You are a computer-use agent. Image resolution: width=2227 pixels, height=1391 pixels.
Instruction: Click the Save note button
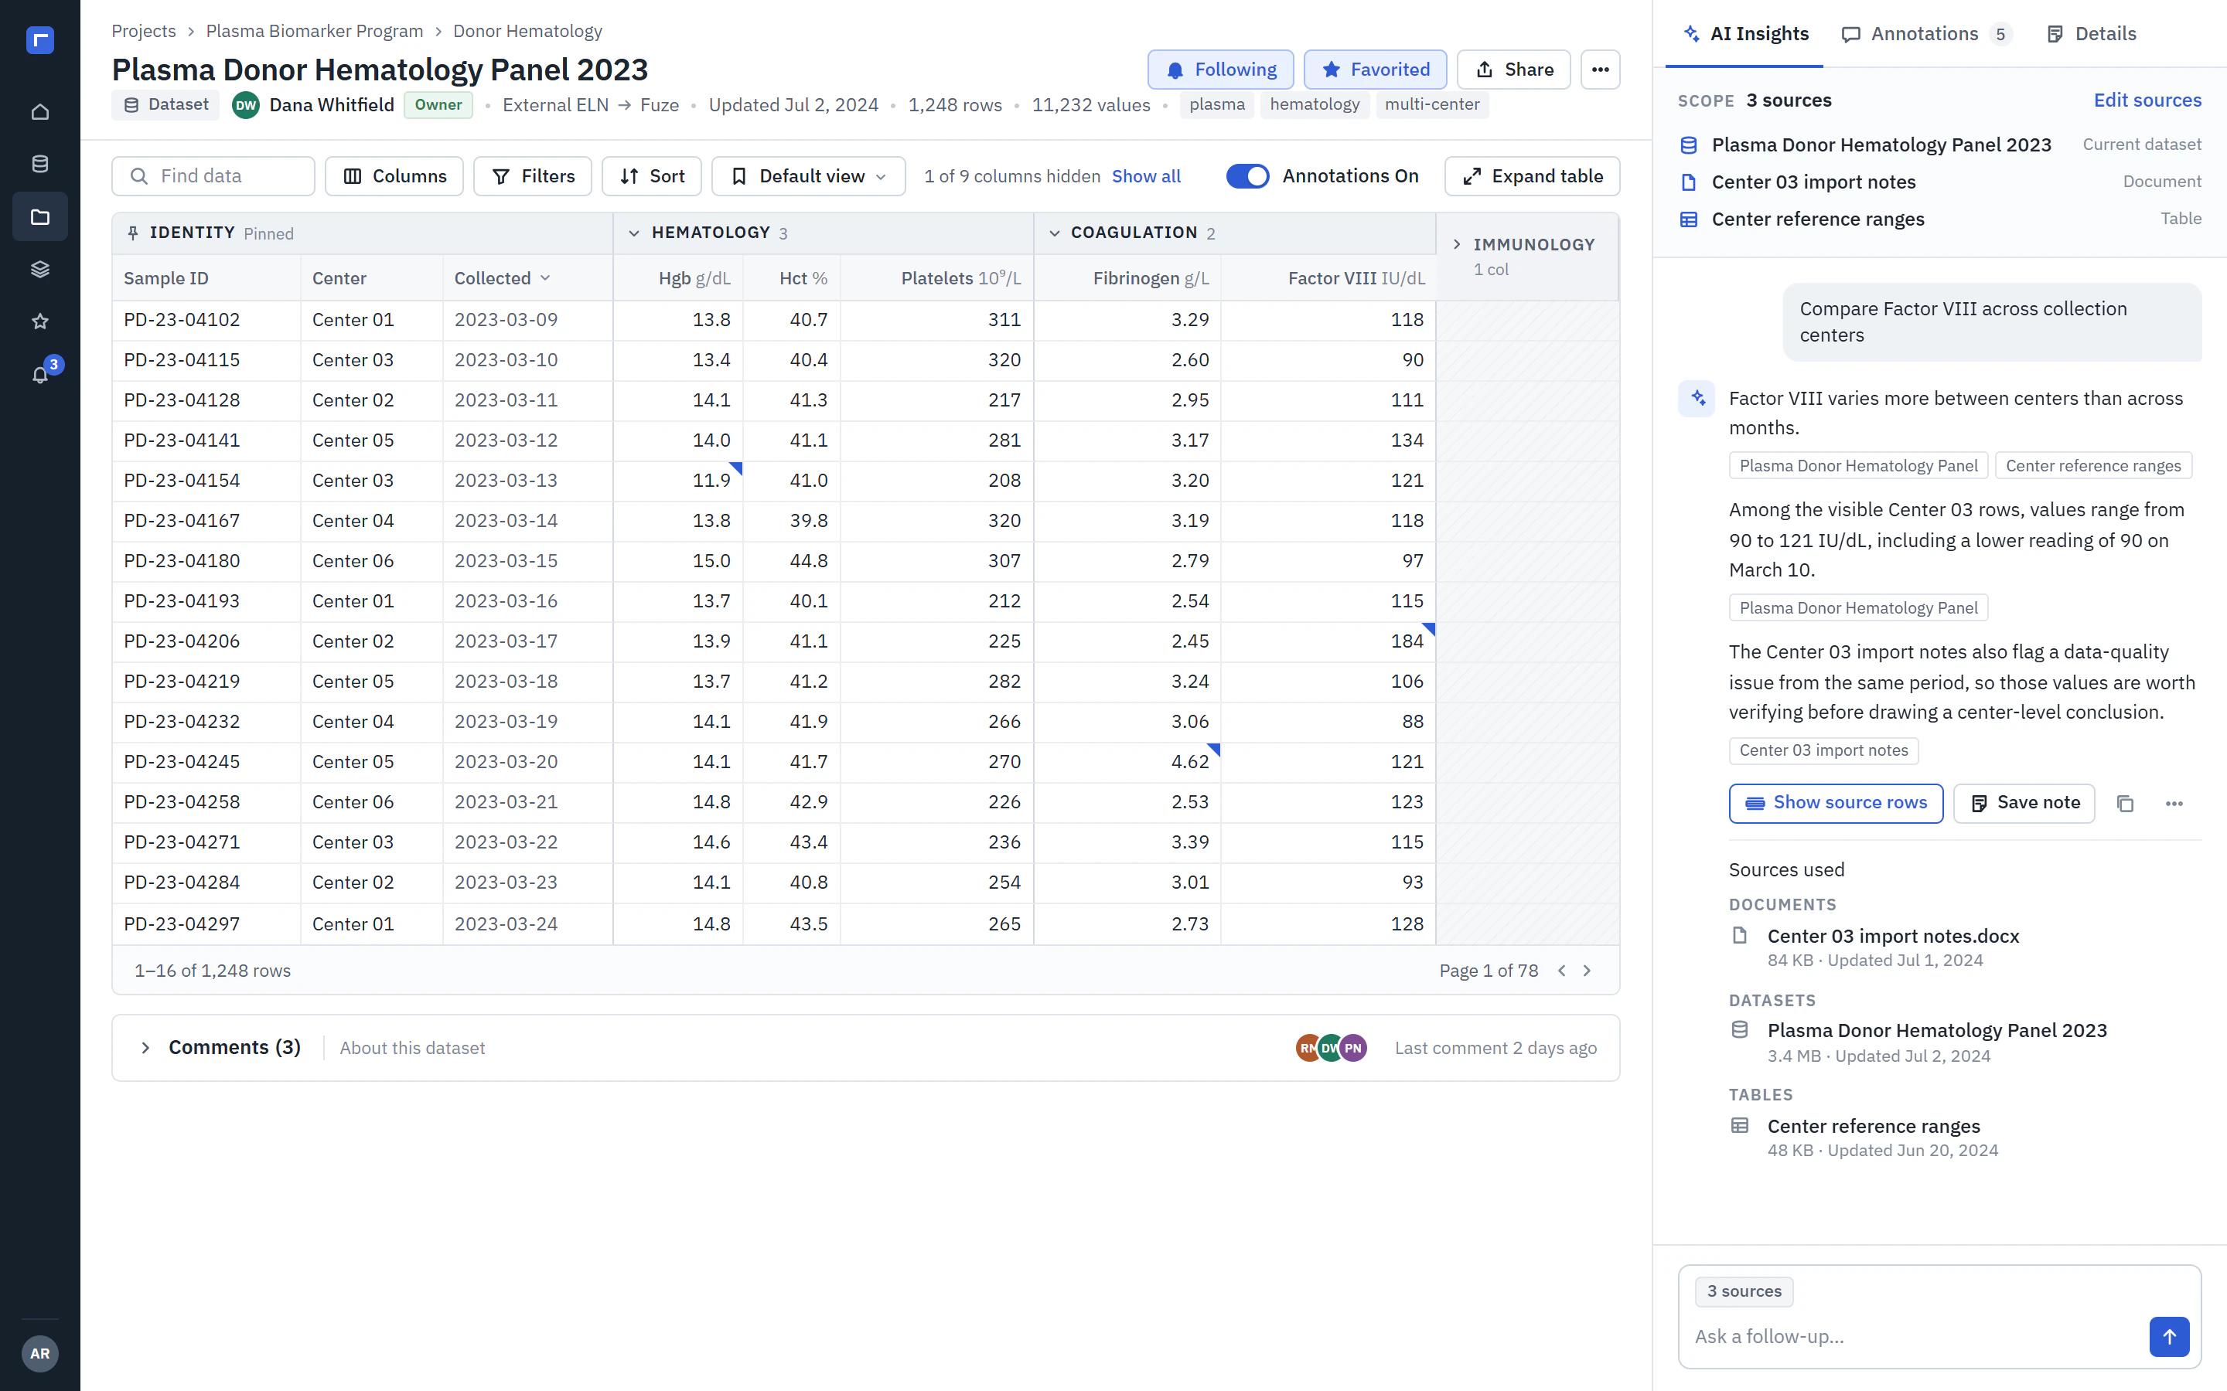point(2024,803)
